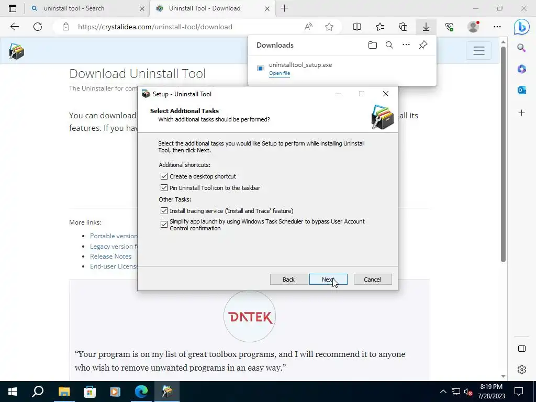
Task: Add a sidebar app with plus
Action: (x=522, y=113)
